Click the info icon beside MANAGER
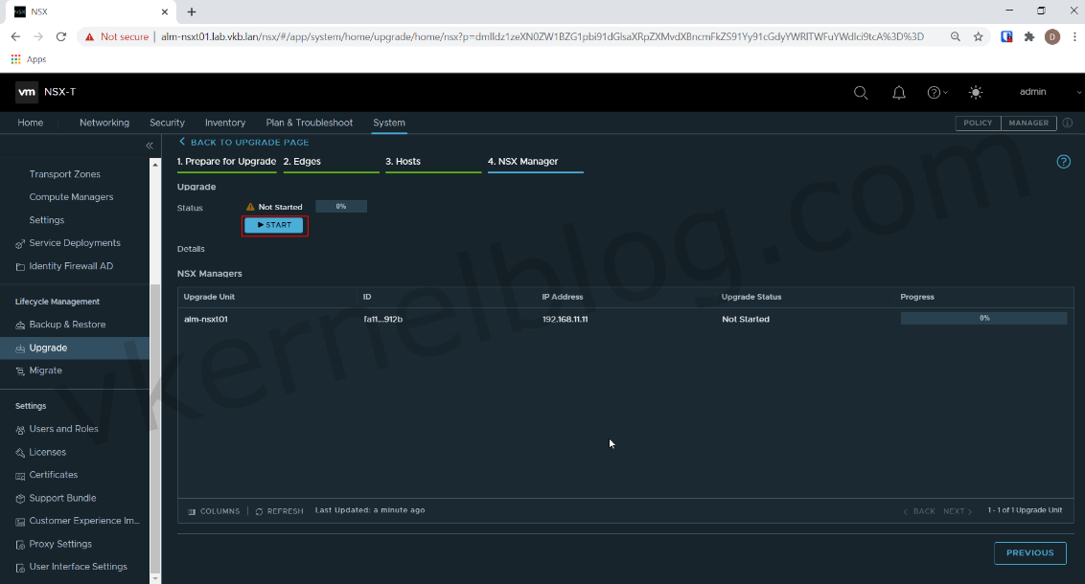This screenshot has height=584, width=1085. (x=1067, y=123)
